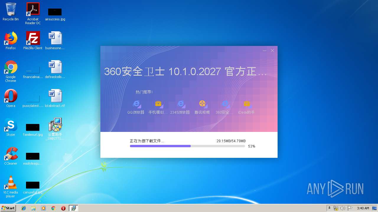Open the Start menu
This screenshot has width=378, height=212.
coord(8,208)
